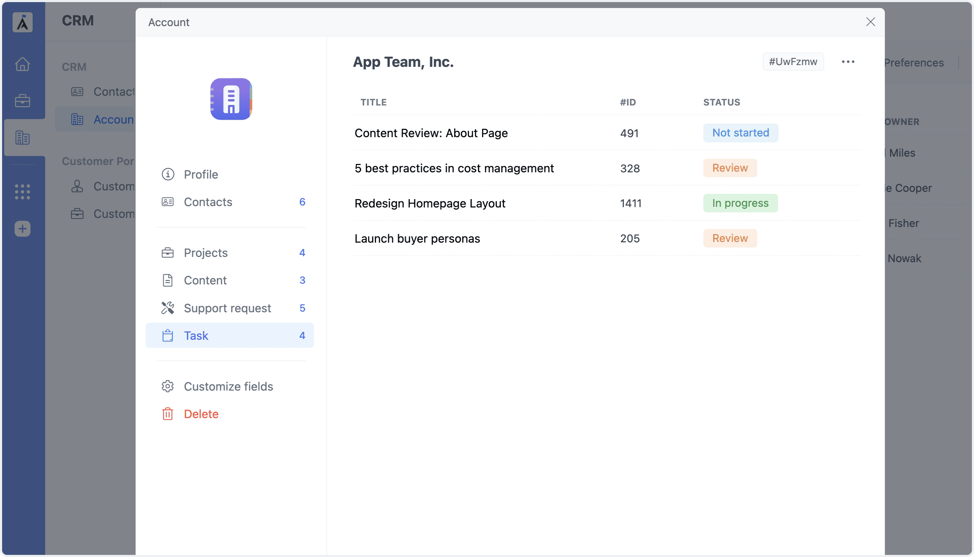Select the Task section
Image resolution: width=974 pixels, height=557 pixels.
tap(196, 335)
